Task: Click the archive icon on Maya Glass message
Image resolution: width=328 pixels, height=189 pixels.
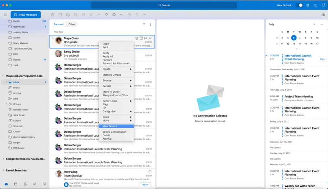Action: click(141, 38)
